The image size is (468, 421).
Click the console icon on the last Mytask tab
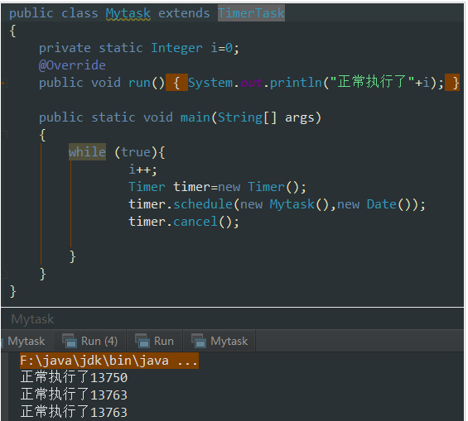tap(199, 341)
